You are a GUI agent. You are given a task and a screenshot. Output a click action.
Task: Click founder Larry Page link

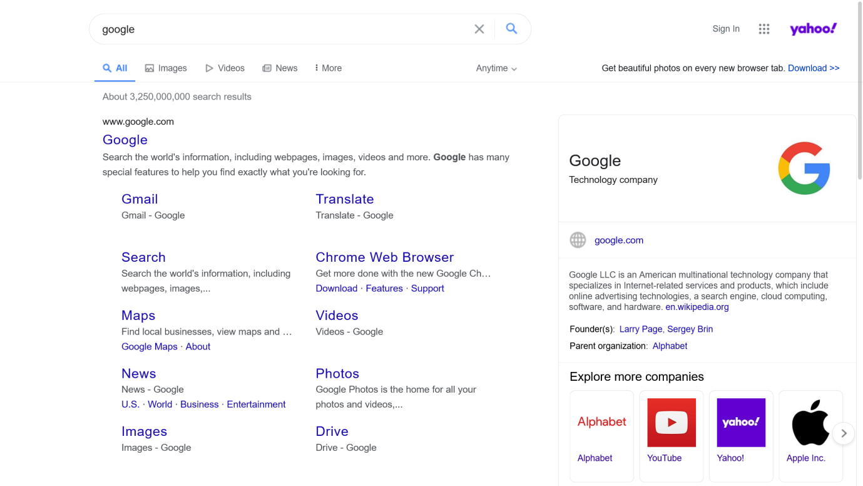pos(641,329)
